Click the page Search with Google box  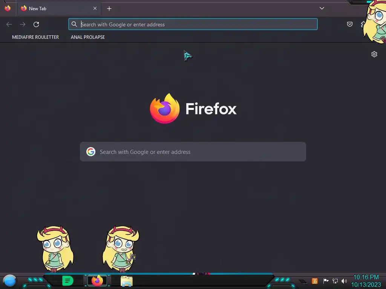pos(193,152)
